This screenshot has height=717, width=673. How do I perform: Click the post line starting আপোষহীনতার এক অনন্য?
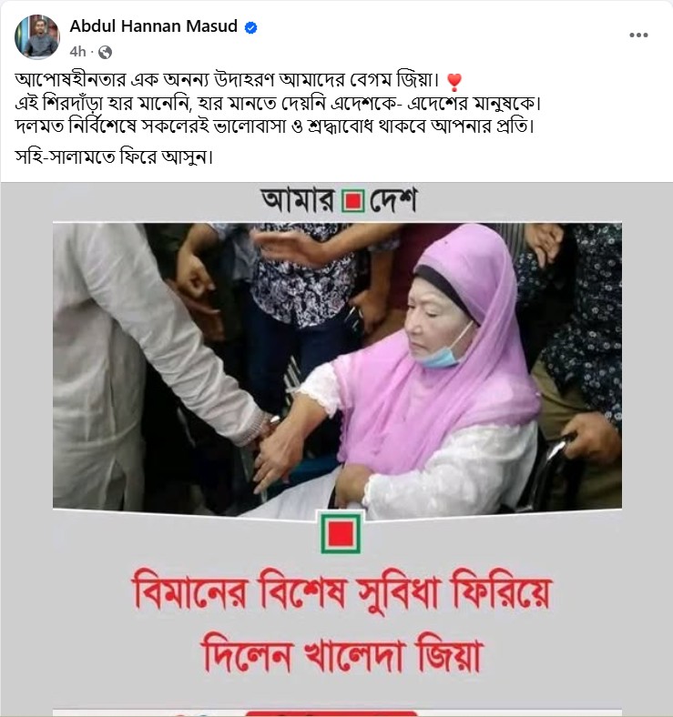[227, 79]
